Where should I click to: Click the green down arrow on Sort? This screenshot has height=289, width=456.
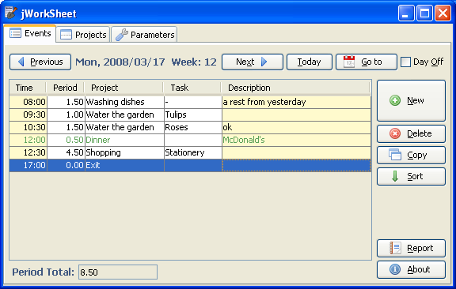click(x=395, y=176)
